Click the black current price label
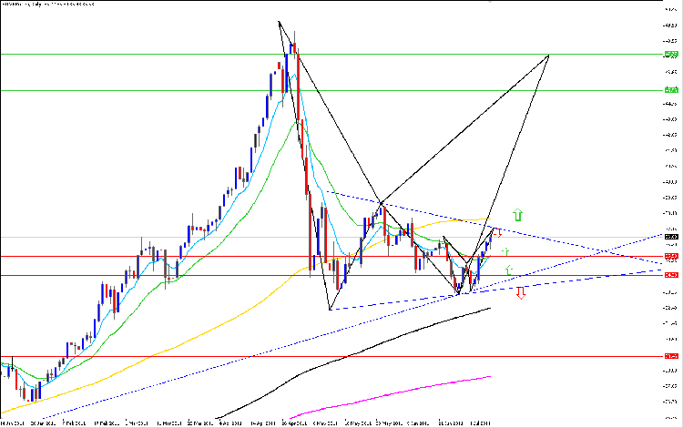 tap(671, 237)
